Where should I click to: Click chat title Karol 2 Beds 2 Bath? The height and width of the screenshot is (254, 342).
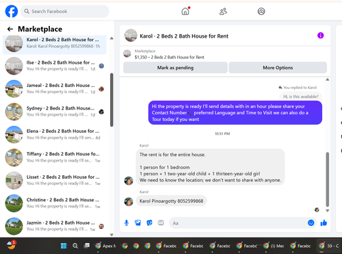point(184,36)
